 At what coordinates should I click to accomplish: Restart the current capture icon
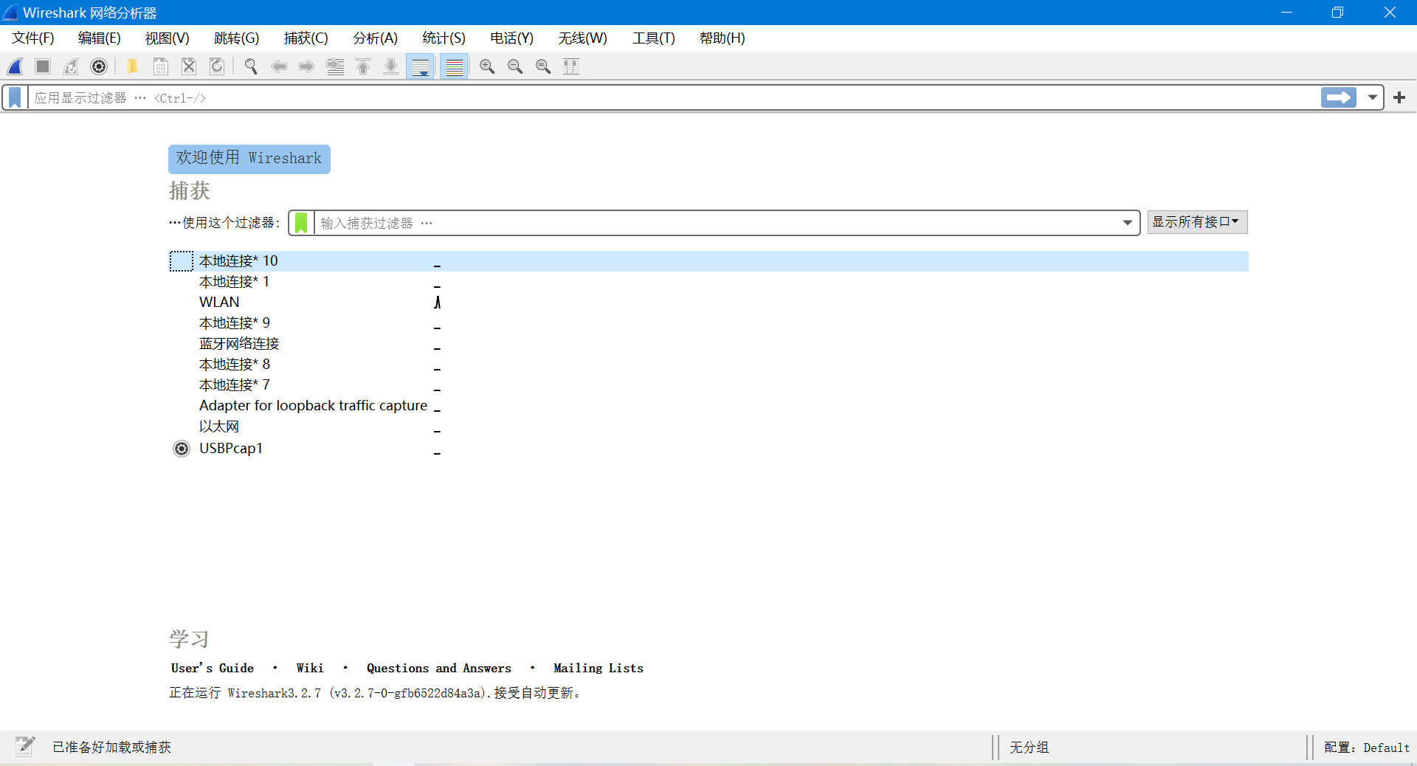[71, 66]
